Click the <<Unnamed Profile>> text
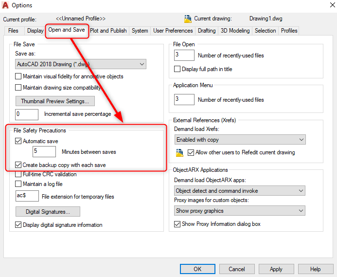Screen dimensions: 337x277 (81, 18)
